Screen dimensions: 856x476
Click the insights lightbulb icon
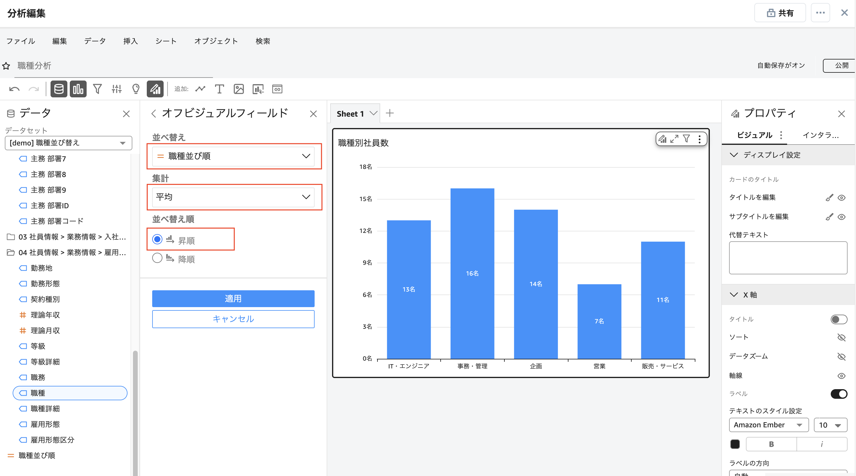136,89
